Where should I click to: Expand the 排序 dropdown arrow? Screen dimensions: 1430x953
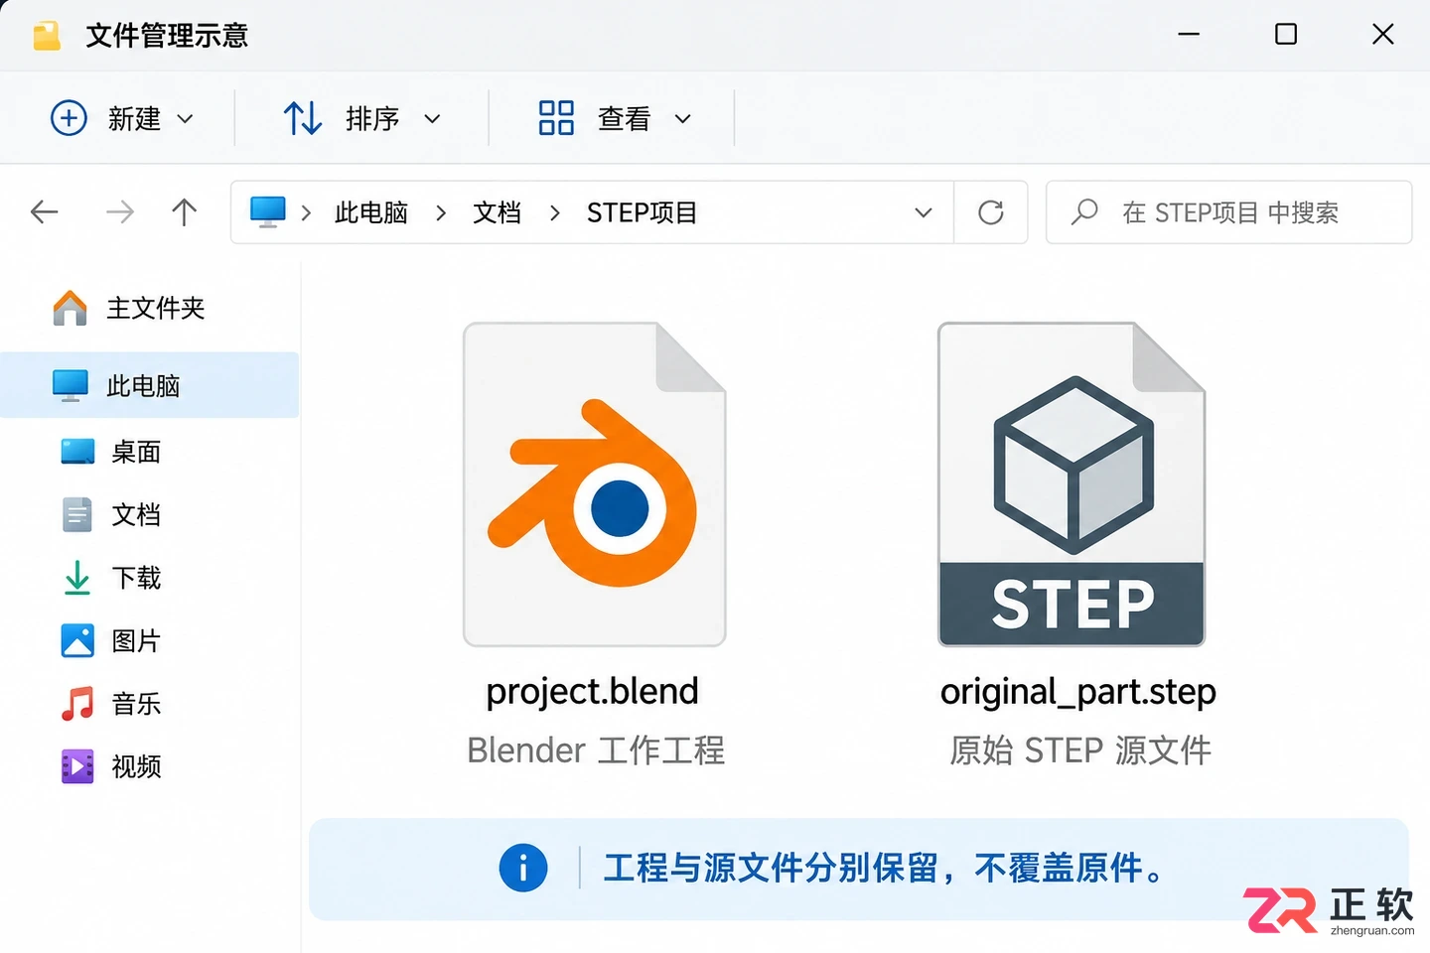432,119
